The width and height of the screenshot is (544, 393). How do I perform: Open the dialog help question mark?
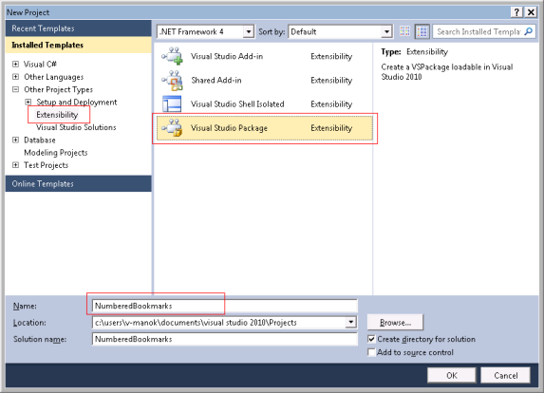coord(516,12)
